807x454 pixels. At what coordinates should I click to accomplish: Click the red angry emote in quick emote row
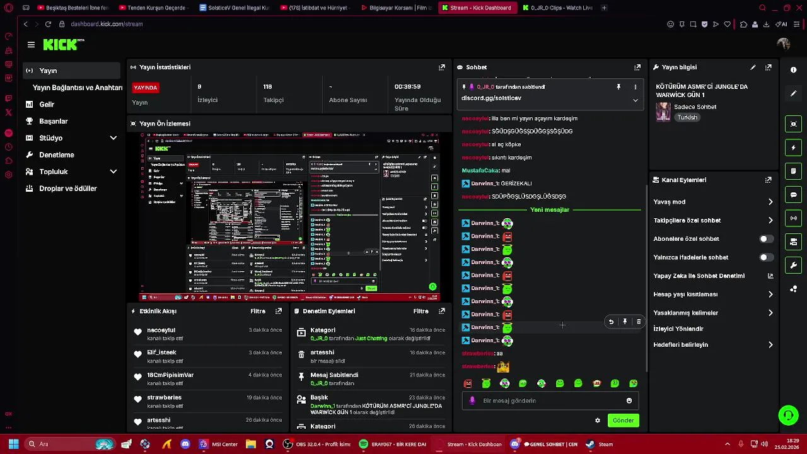click(x=468, y=383)
